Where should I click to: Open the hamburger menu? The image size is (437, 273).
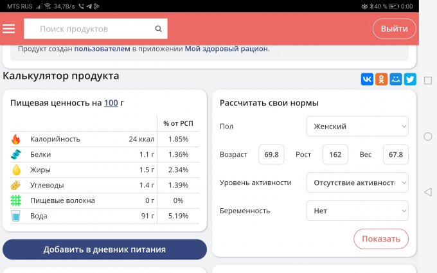pyautogui.click(x=8, y=29)
